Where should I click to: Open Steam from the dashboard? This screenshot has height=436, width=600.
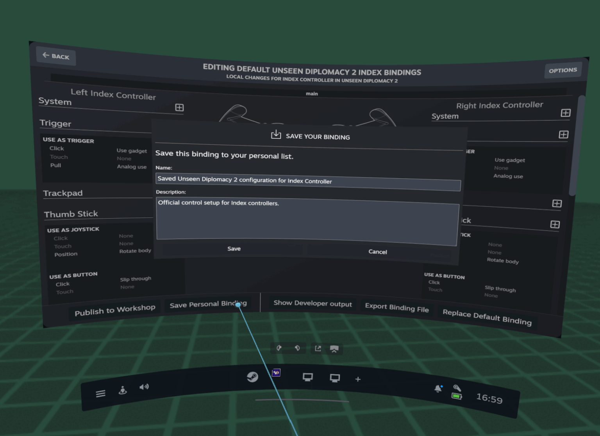tap(253, 377)
